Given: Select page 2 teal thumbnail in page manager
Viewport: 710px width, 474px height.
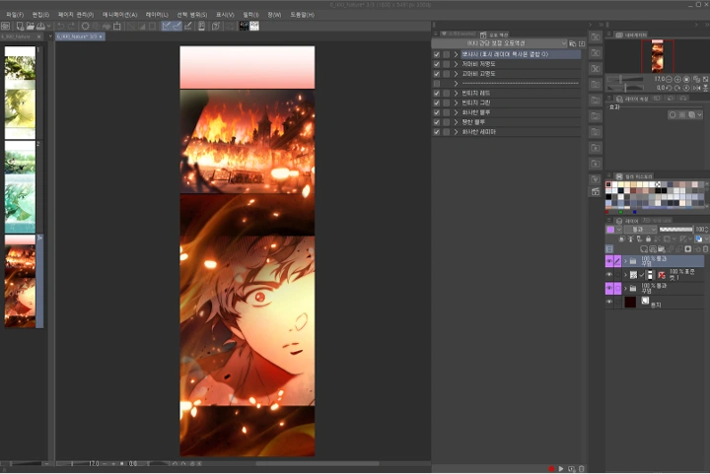Looking at the screenshot, I should pos(20,187).
